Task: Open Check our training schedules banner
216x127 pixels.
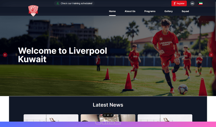Action: coord(74,3)
